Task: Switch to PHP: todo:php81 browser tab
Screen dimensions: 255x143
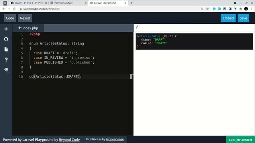Action: point(68,3)
